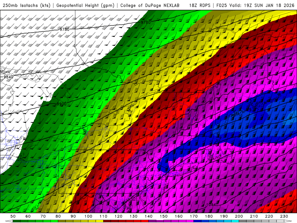Click the 9840 height contour label

coord(9,77)
